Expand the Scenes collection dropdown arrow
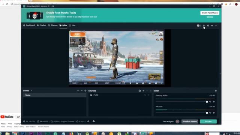 coord(31,91)
